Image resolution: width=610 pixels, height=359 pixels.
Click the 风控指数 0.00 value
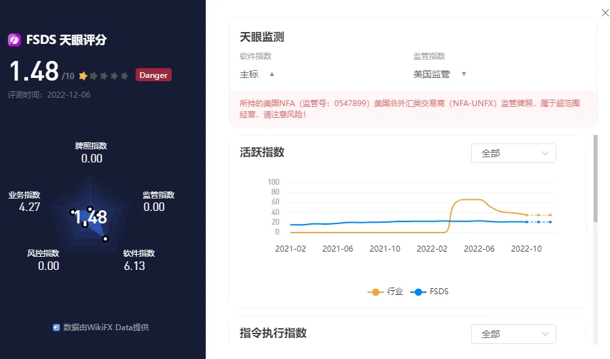(x=48, y=266)
